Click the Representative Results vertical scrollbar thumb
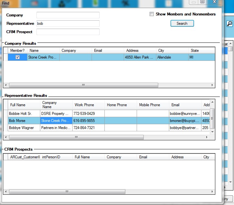 click(212, 118)
